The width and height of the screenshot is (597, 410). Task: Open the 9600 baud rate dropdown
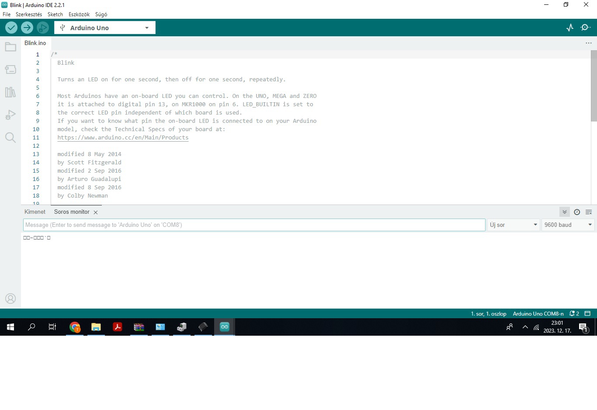pyautogui.click(x=568, y=225)
